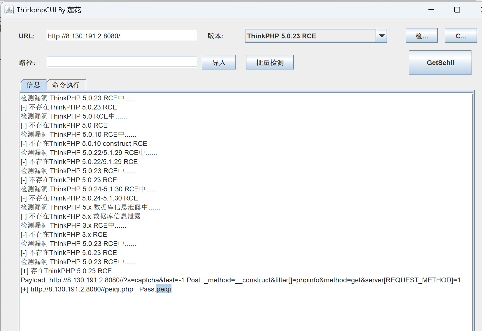Click '检测漏洞 ThinkPHP 5.x 数据库信息泄露中' line
The image size is (482, 331).
90,207
